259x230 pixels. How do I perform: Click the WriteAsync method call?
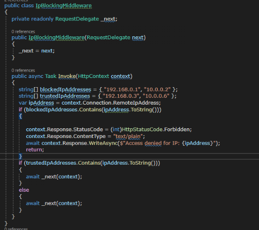point(103,143)
